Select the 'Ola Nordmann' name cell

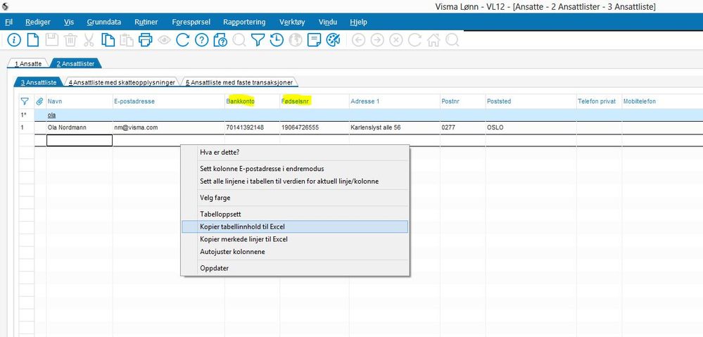pyautogui.click(x=80, y=128)
